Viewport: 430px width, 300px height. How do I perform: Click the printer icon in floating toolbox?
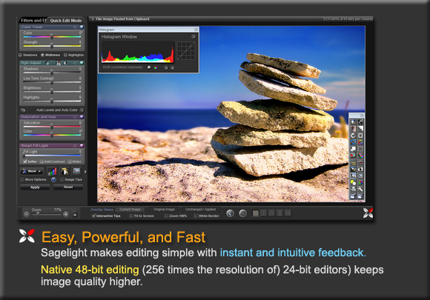(353, 189)
